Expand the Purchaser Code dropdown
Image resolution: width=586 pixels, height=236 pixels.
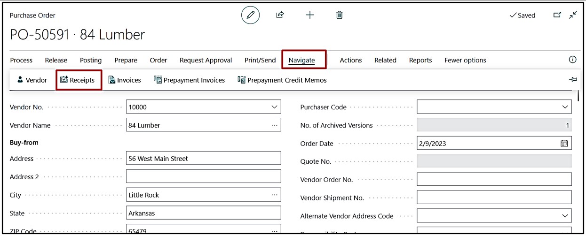coord(565,107)
